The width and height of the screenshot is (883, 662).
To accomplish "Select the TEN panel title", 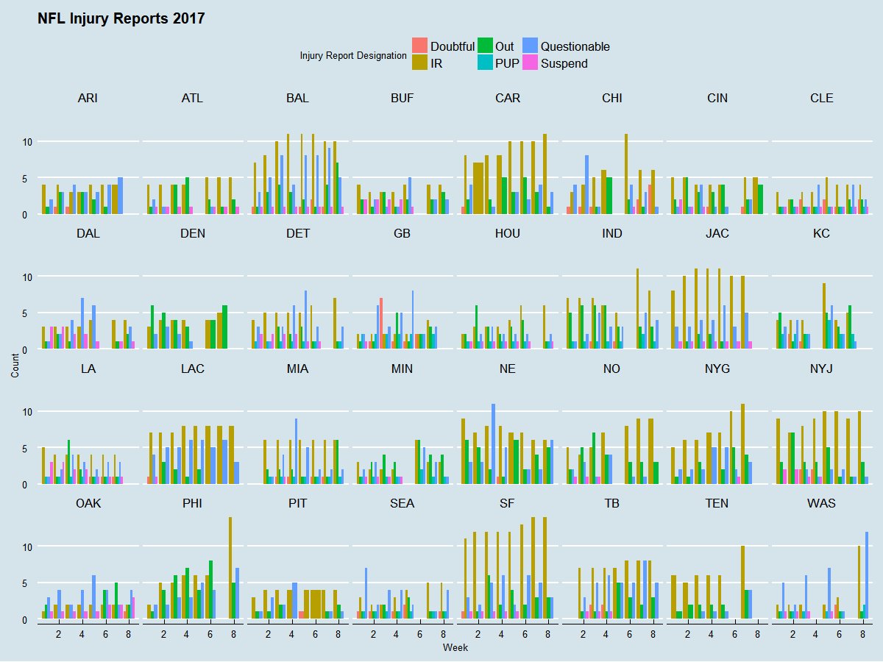I will tap(717, 504).
